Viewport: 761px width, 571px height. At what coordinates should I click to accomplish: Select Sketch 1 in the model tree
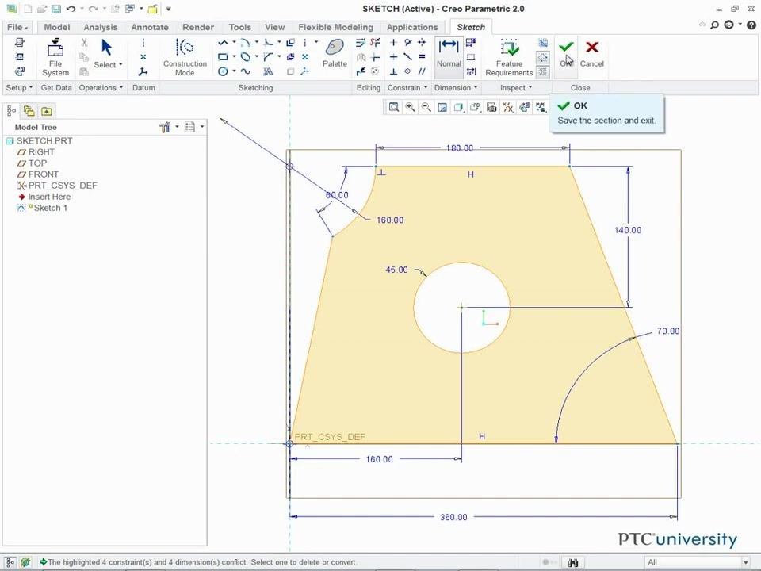pos(51,208)
